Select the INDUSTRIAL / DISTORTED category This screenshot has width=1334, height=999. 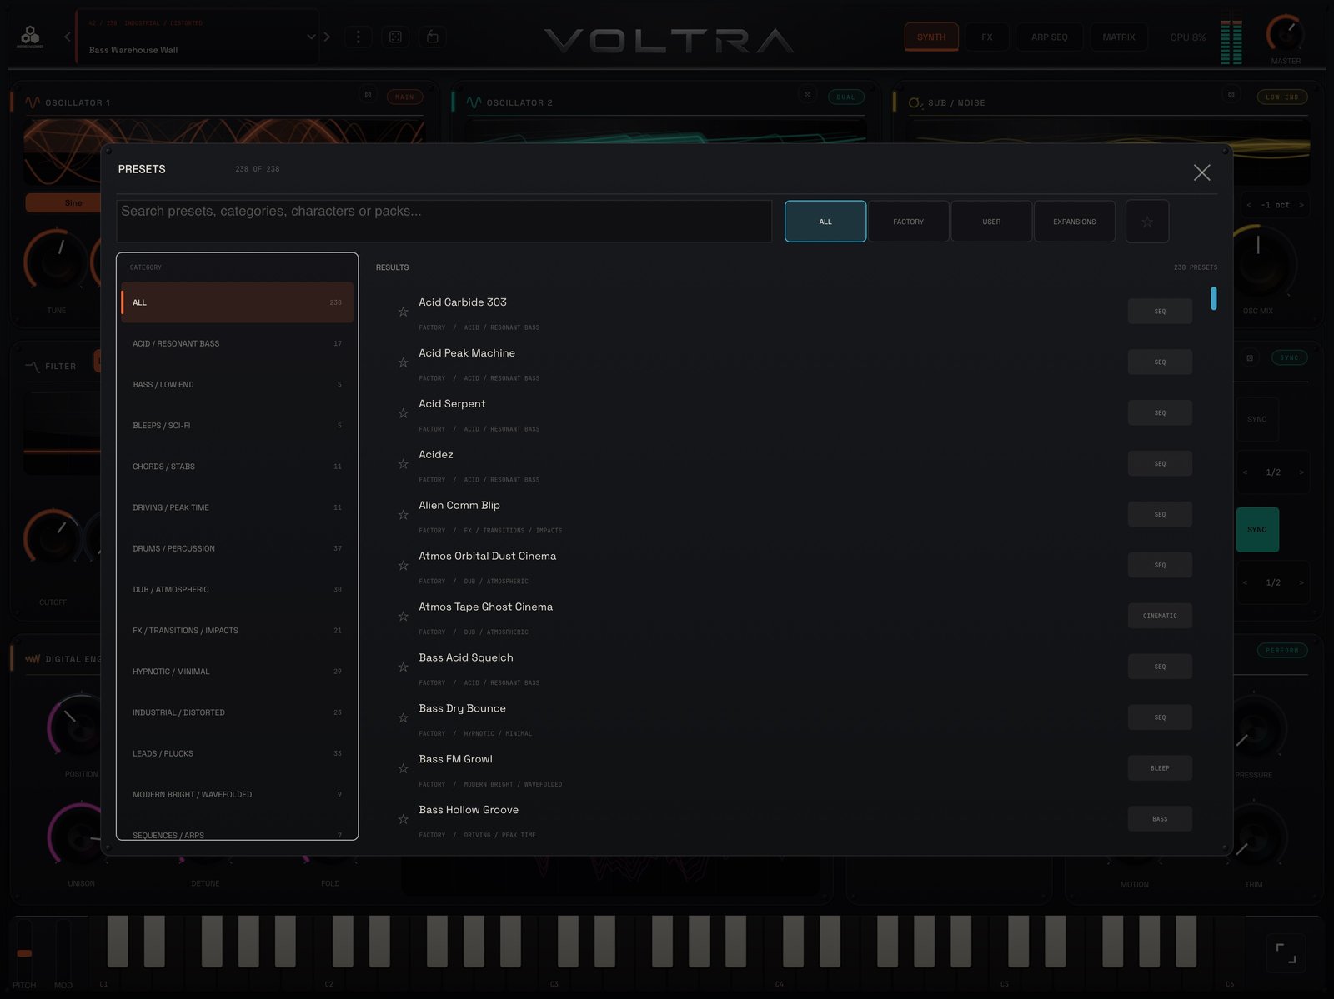tap(237, 712)
